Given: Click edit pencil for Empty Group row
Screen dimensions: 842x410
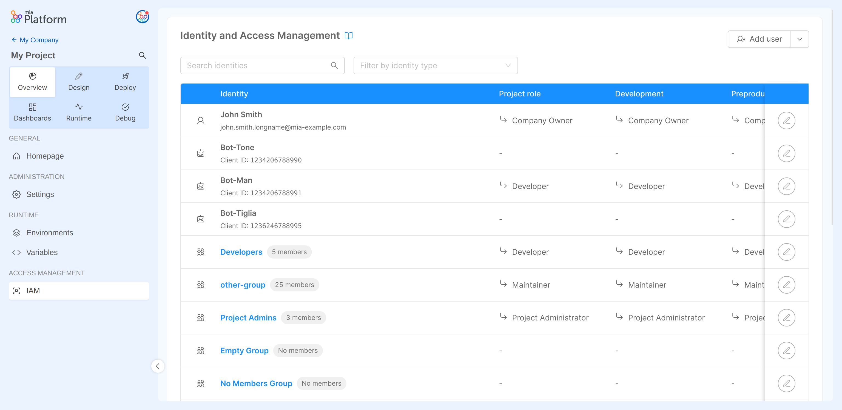Looking at the screenshot, I should pos(786,351).
